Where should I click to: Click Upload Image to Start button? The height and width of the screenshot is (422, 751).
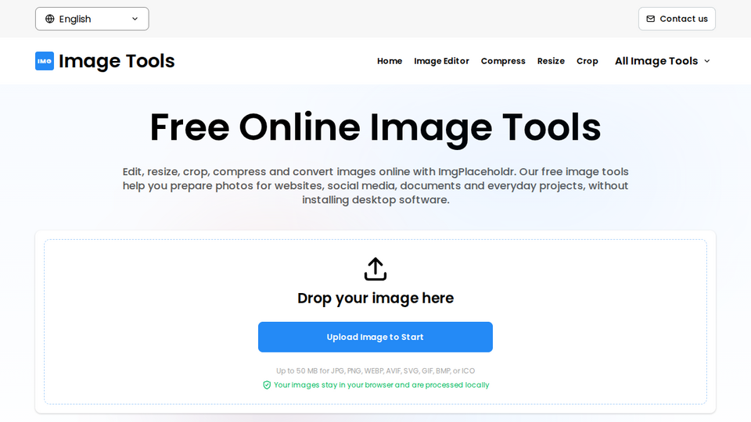click(x=375, y=337)
